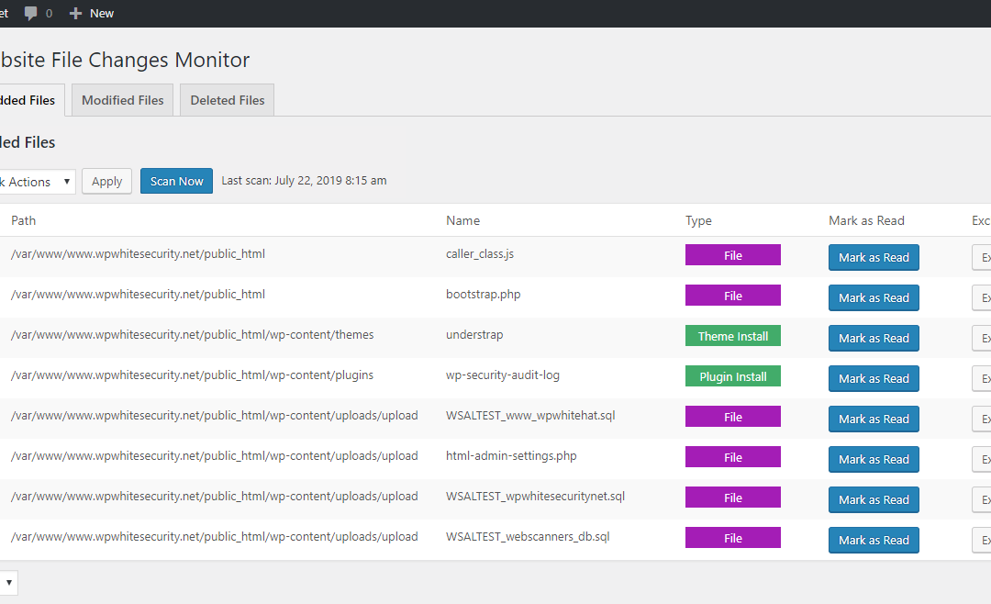Image resolution: width=991 pixels, height=604 pixels.
Task: Click the Path column header
Action: (x=23, y=220)
